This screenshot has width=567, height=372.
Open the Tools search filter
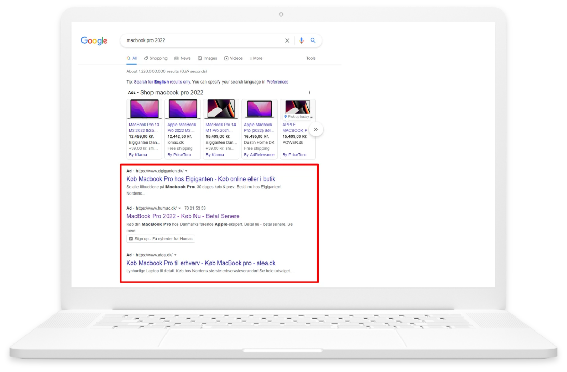point(311,58)
